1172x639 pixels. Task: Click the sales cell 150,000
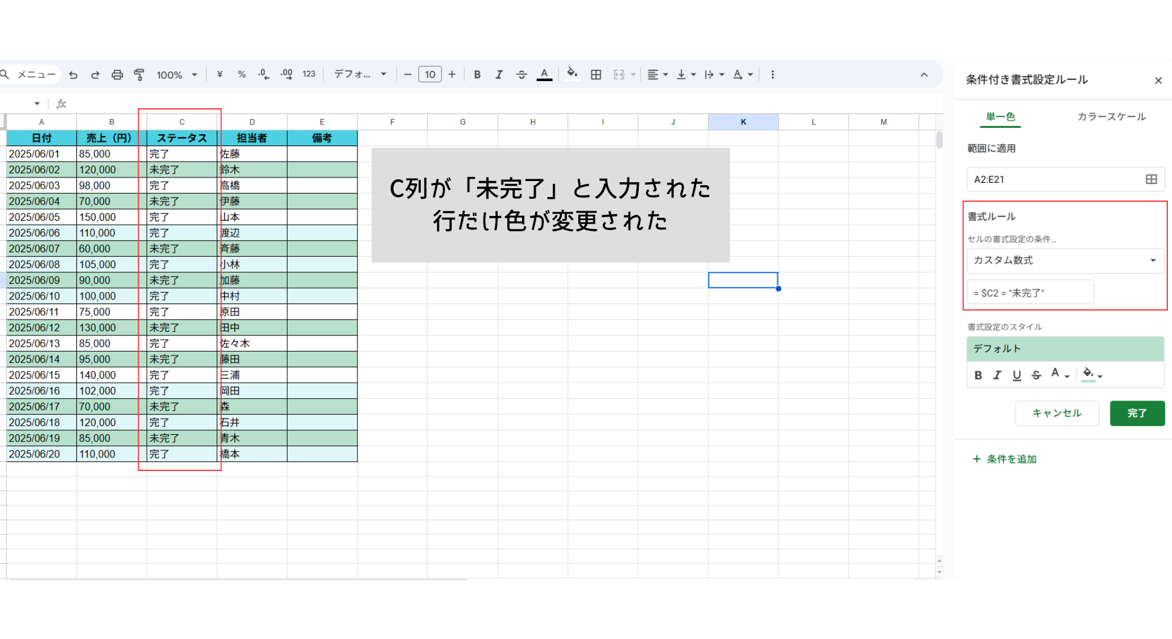point(111,217)
